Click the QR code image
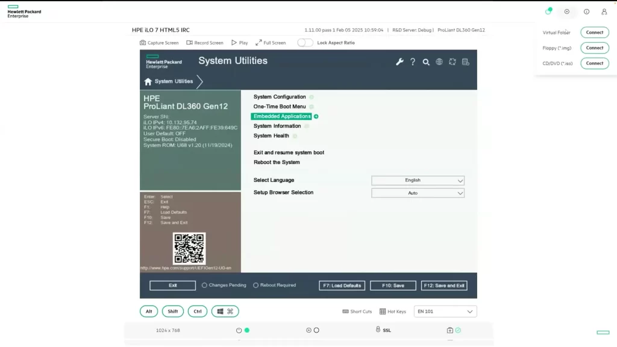The height and width of the screenshot is (347, 617). click(x=189, y=248)
